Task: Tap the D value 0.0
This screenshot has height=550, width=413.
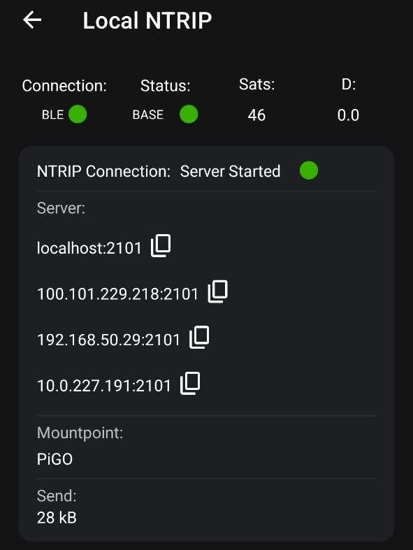Action: (x=348, y=115)
